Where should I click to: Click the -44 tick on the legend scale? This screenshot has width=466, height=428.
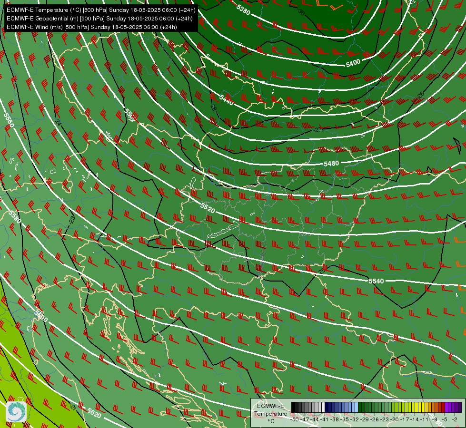pyautogui.click(x=315, y=419)
